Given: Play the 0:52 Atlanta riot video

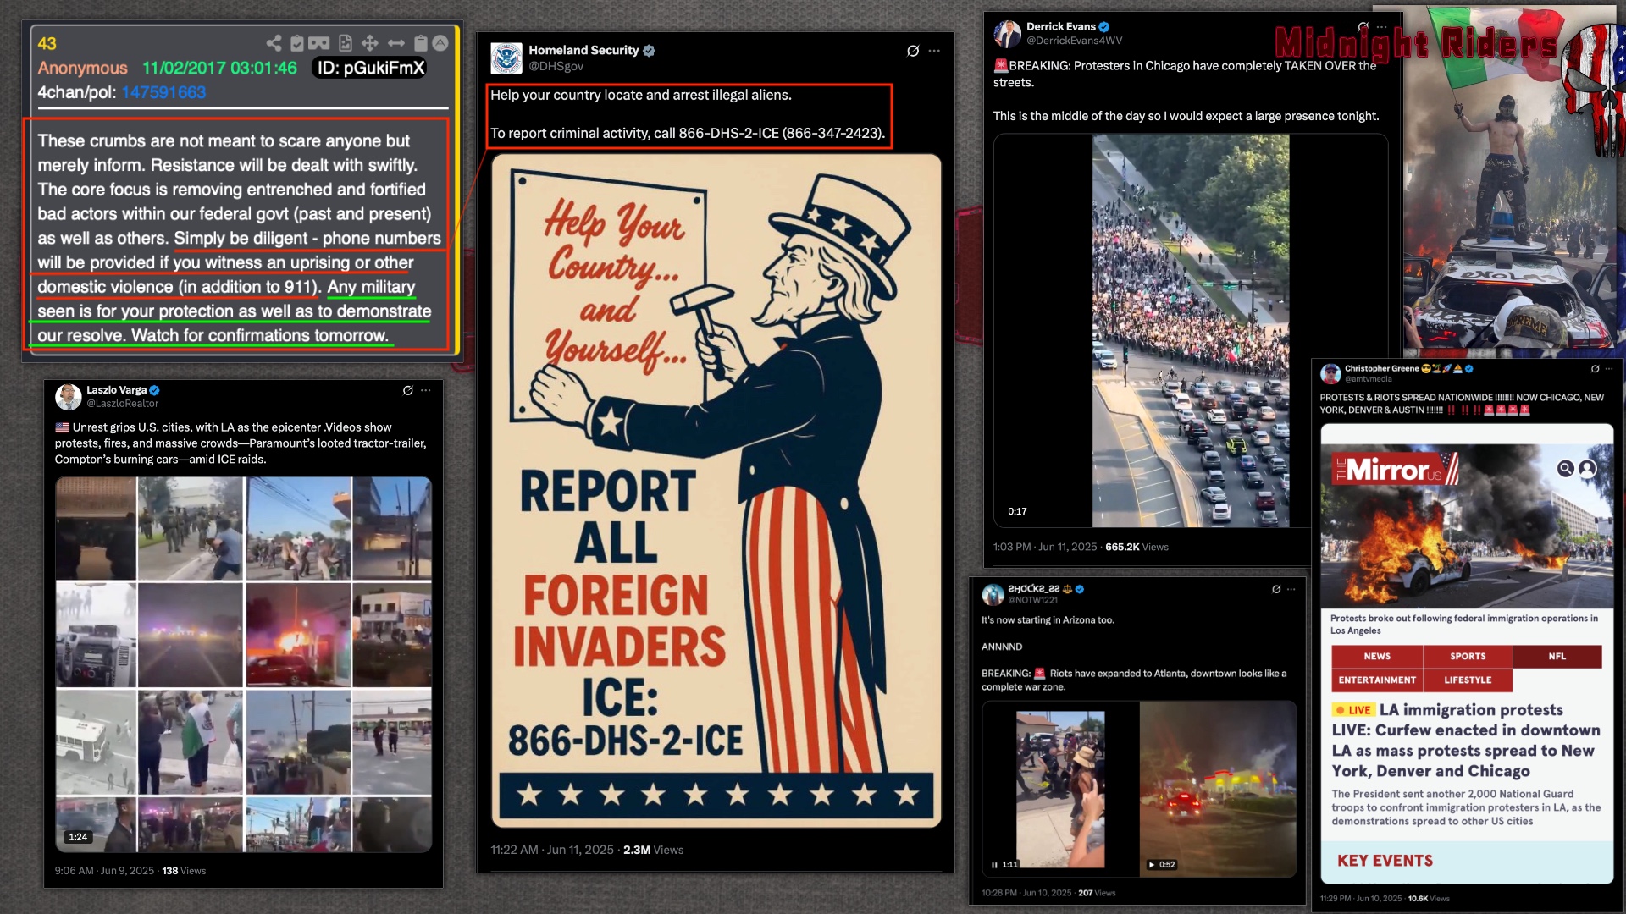Looking at the screenshot, I should tap(1152, 864).
